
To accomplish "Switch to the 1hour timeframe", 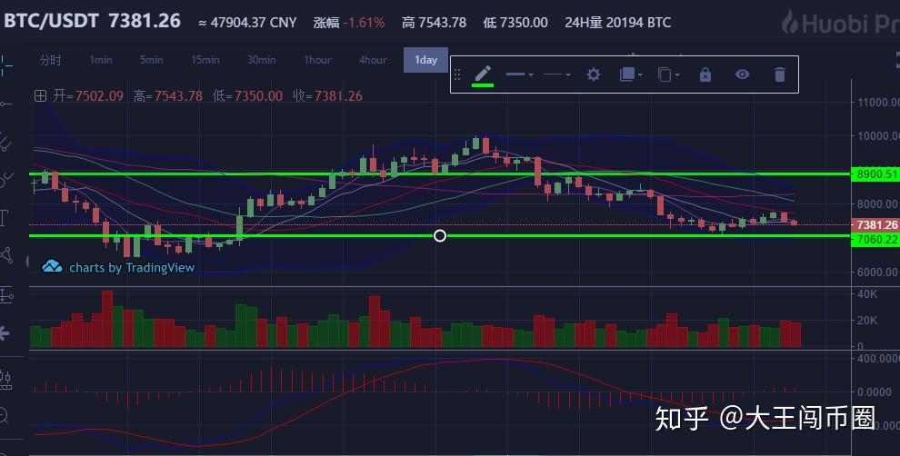I will tap(317, 60).
